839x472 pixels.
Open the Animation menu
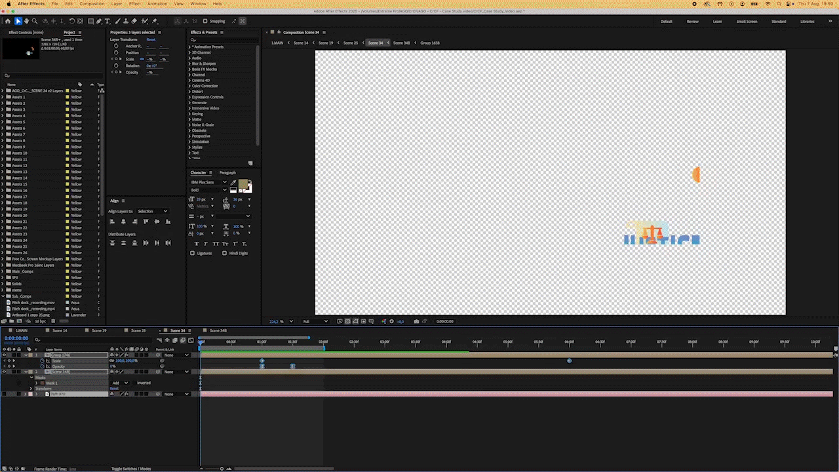[157, 4]
